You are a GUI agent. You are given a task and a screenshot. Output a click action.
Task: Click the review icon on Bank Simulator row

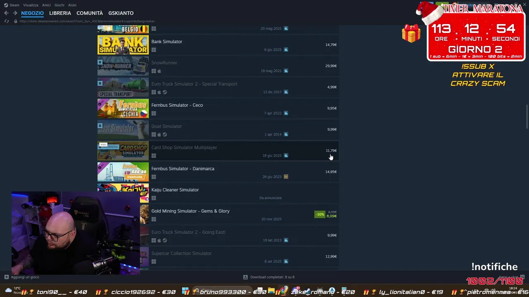coord(286,49)
